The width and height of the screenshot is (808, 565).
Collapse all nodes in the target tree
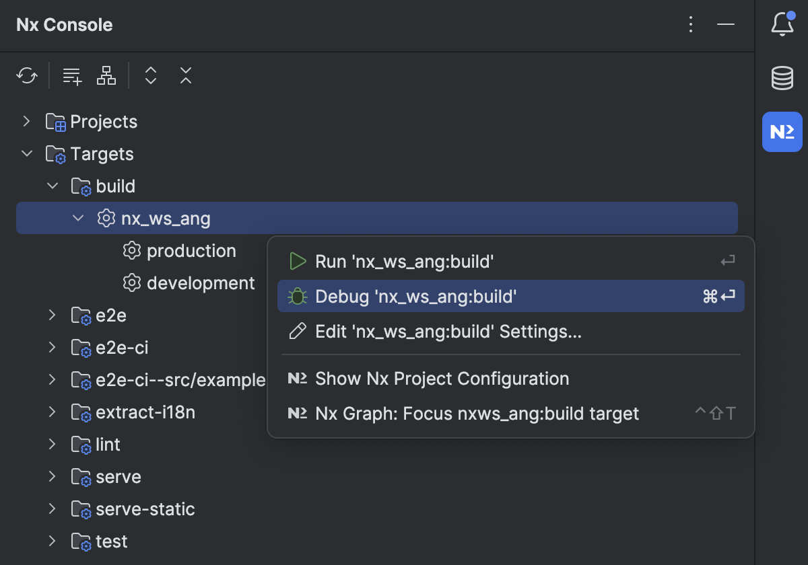tap(185, 75)
